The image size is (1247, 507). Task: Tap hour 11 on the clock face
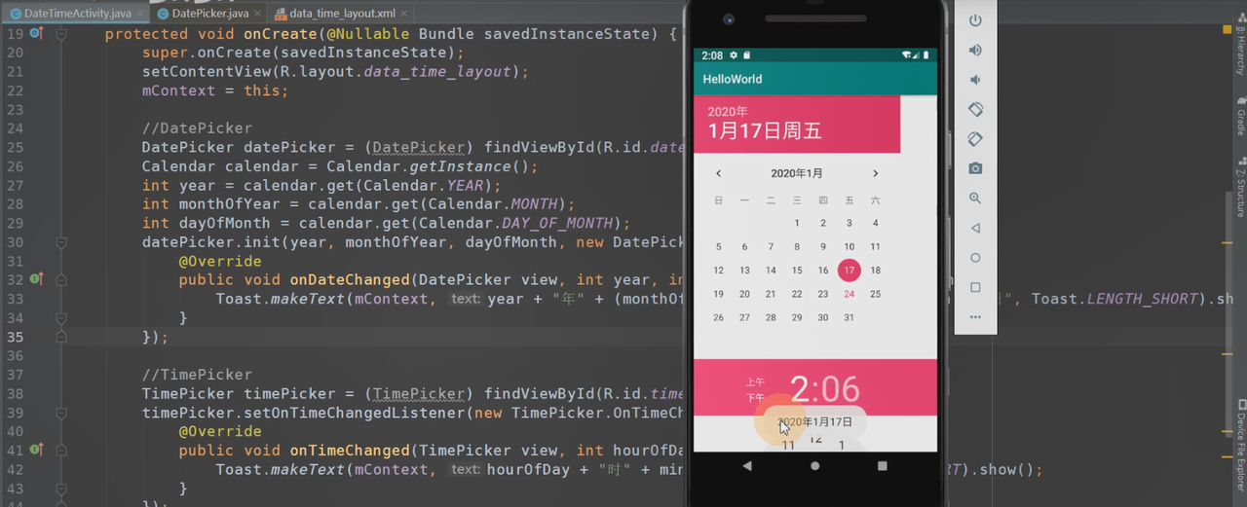[788, 445]
